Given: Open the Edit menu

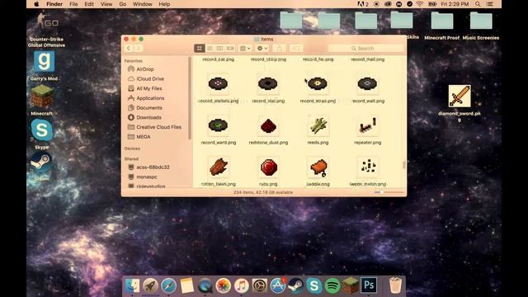Looking at the screenshot, I should click(x=89, y=4).
